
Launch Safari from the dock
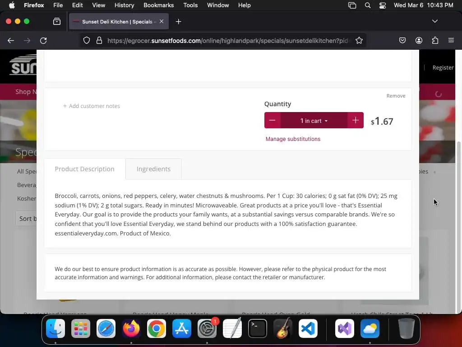pos(106,328)
